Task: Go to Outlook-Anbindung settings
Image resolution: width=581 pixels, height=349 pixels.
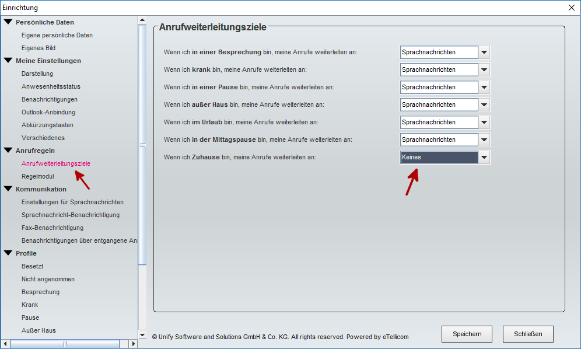Action: pos(48,112)
